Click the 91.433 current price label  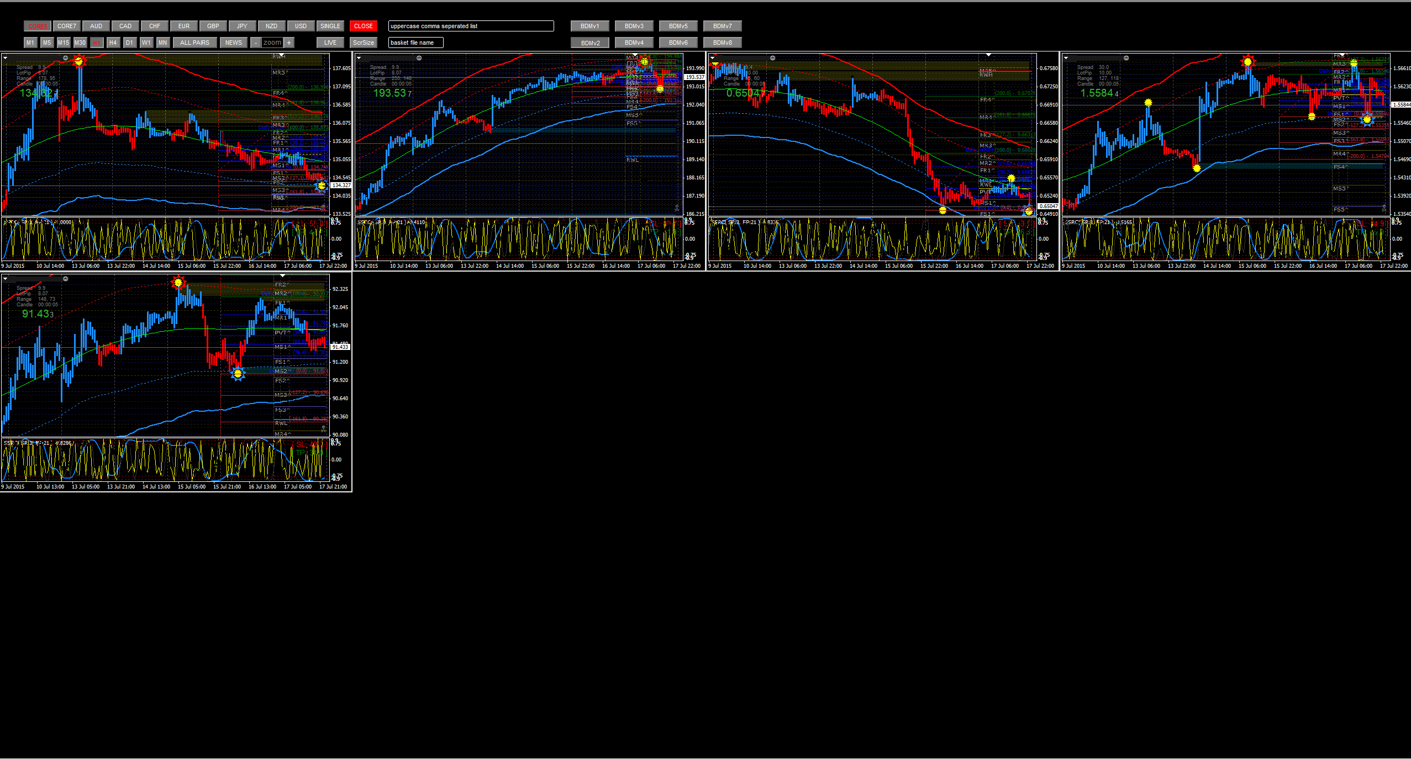[341, 347]
